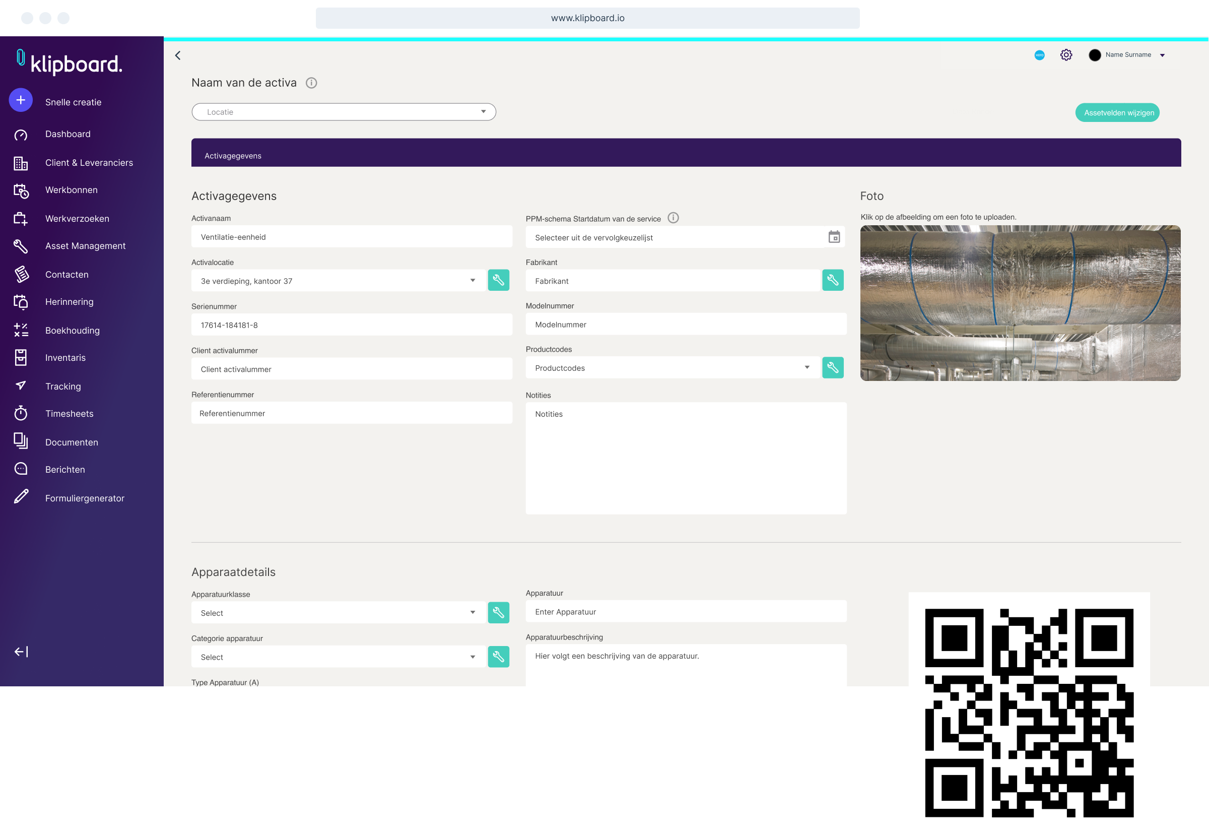Click the Tracking arrow icon

click(x=21, y=386)
